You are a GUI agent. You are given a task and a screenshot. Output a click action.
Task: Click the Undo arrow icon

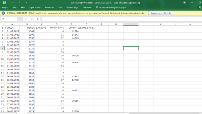point(12,2)
